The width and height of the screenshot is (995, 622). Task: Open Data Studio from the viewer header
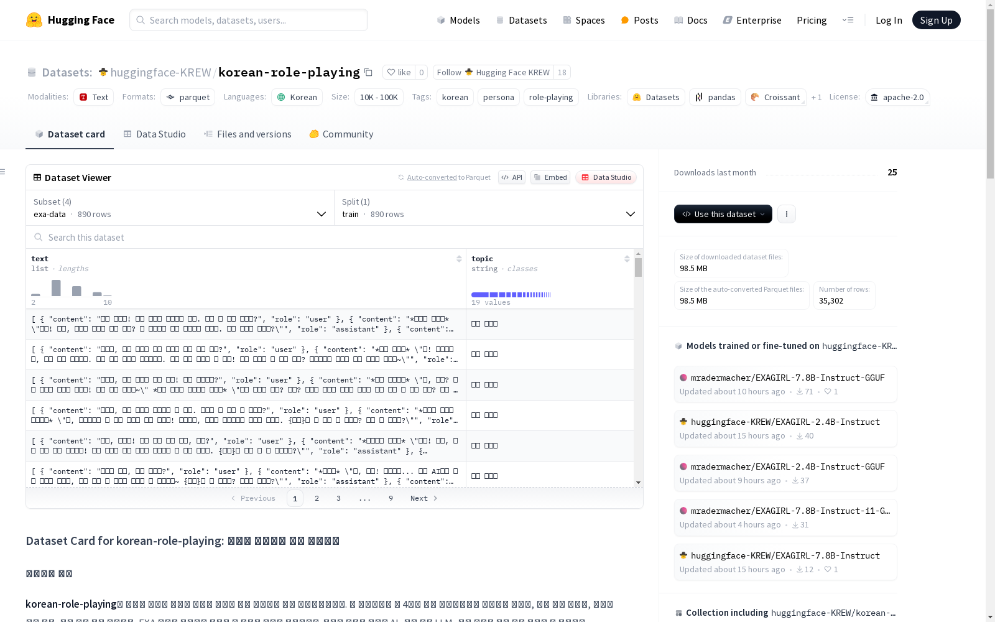tap(606, 177)
